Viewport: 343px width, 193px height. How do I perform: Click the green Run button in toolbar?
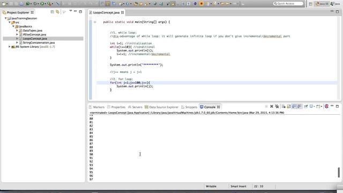click(x=42, y=4)
